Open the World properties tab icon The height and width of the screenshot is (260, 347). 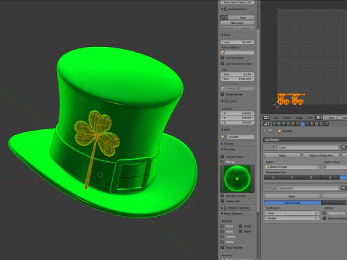pos(288,123)
